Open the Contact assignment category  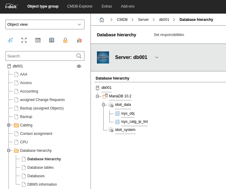click(36, 134)
